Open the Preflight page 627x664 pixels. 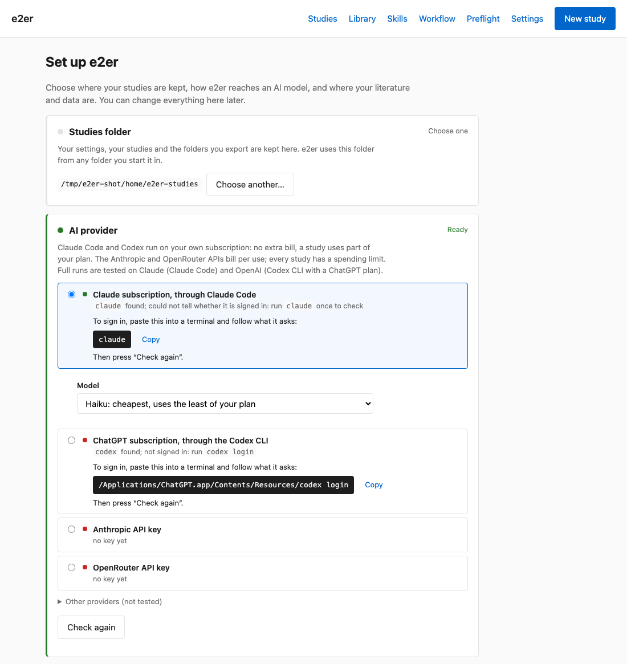[483, 19]
